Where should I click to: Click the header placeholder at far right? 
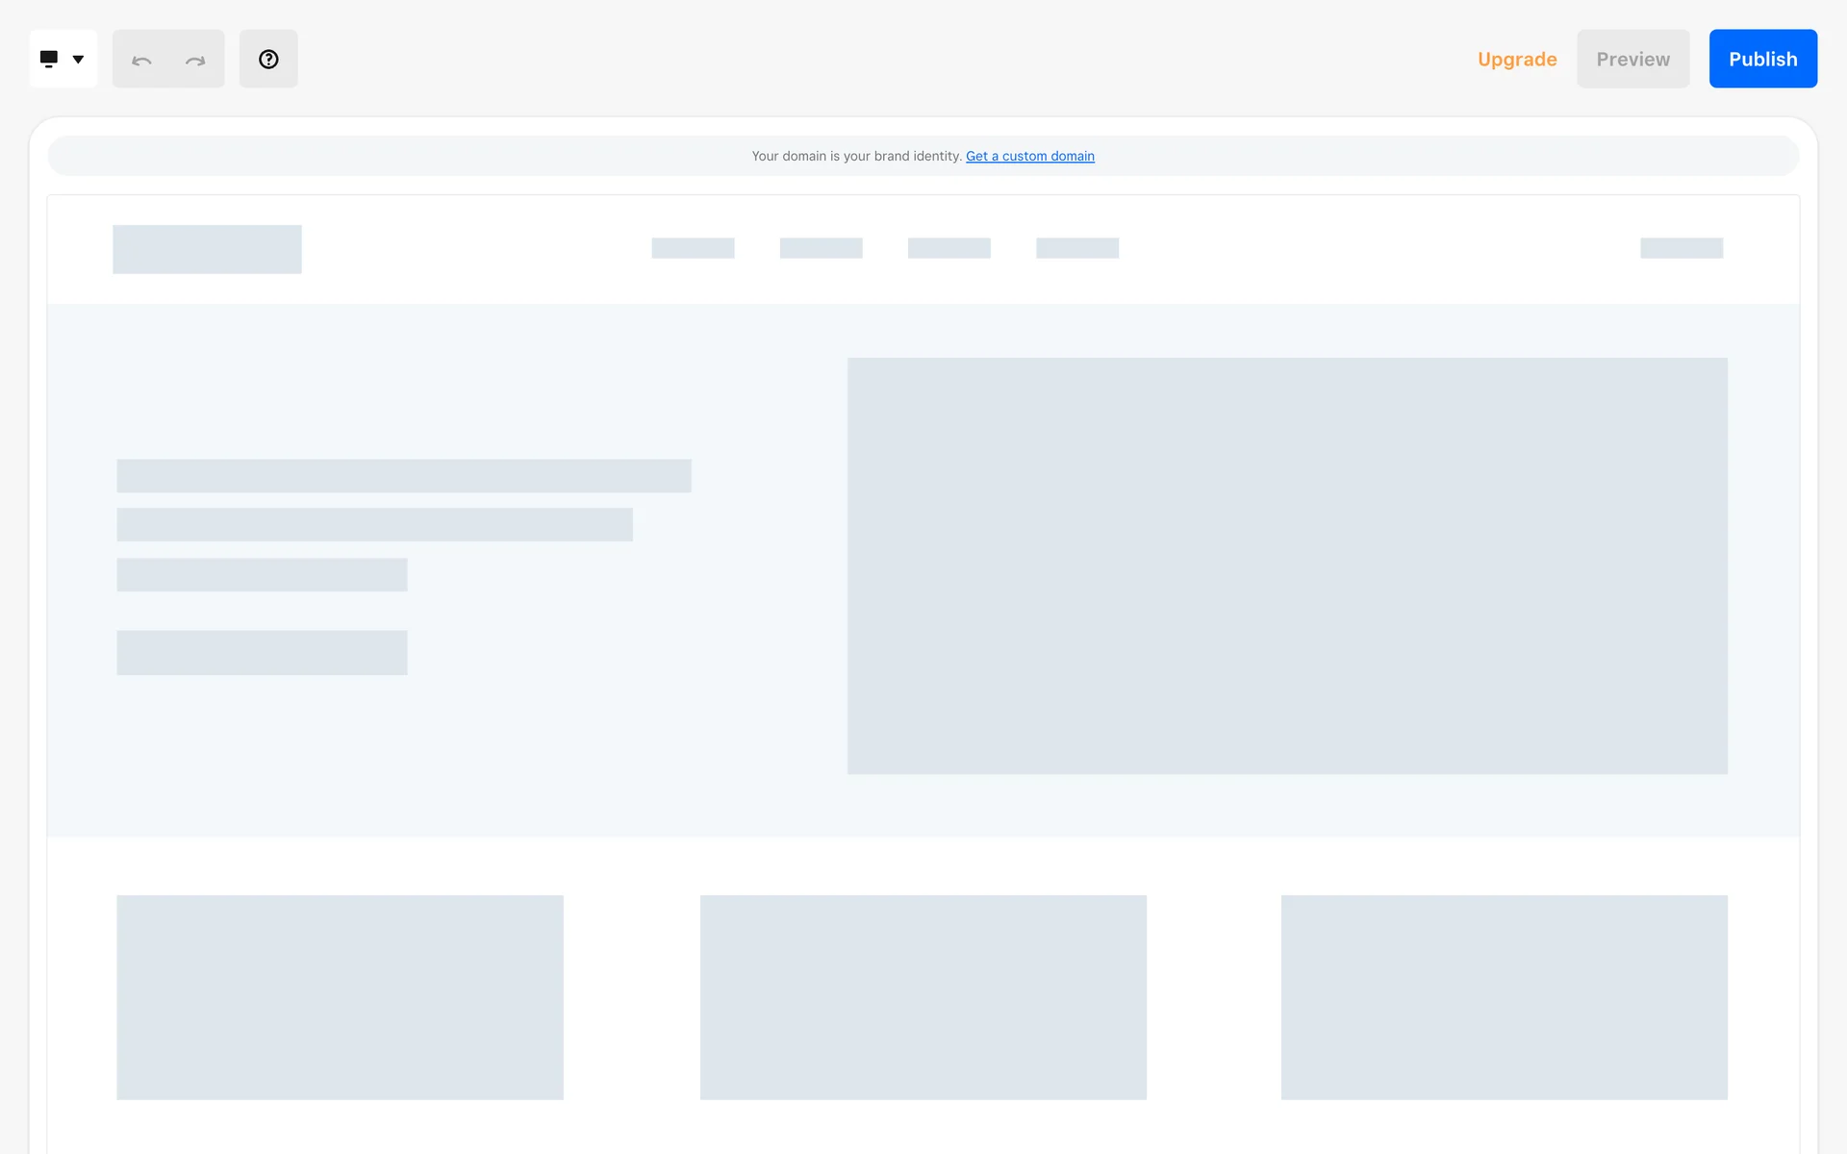pyautogui.click(x=1681, y=248)
